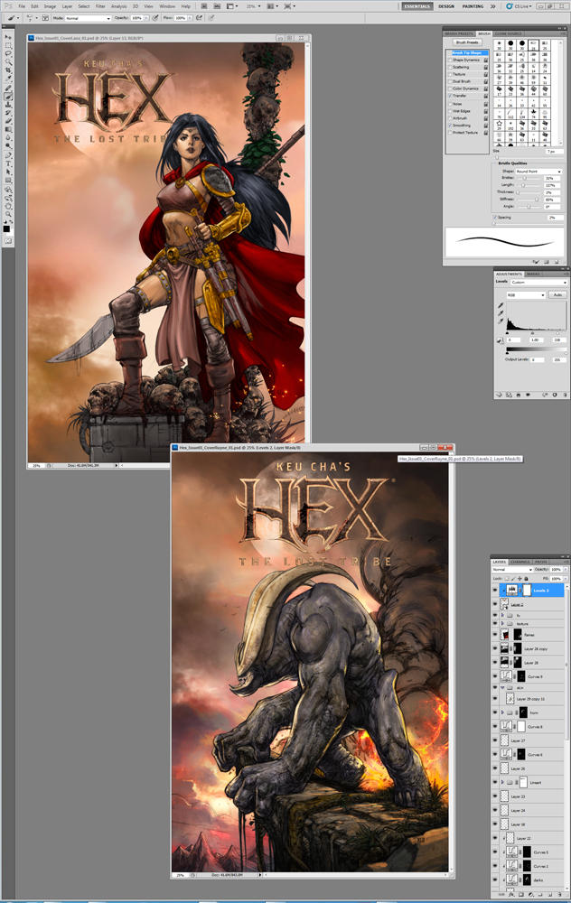Open the Levels preset dropdown showing Custom
The height and width of the screenshot is (903, 571).
(x=538, y=283)
